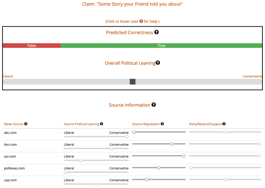The image size is (265, 188).
Task: Click the xyz.com political leaning slider handle
Action: point(81,160)
